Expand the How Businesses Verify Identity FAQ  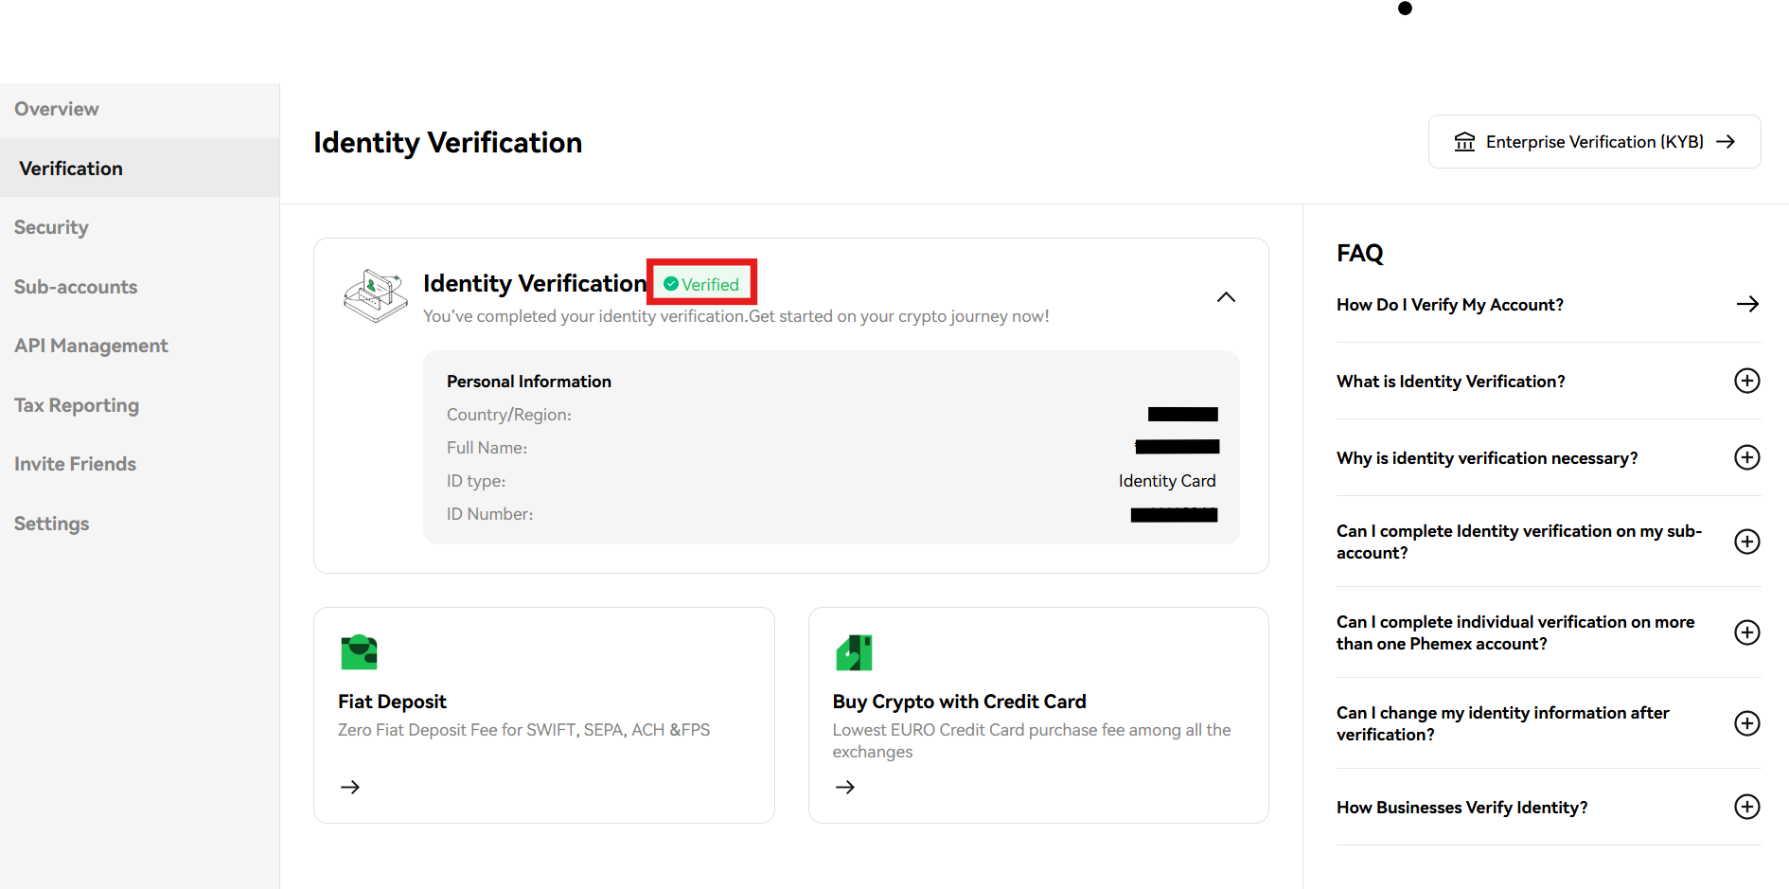tap(1747, 807)
